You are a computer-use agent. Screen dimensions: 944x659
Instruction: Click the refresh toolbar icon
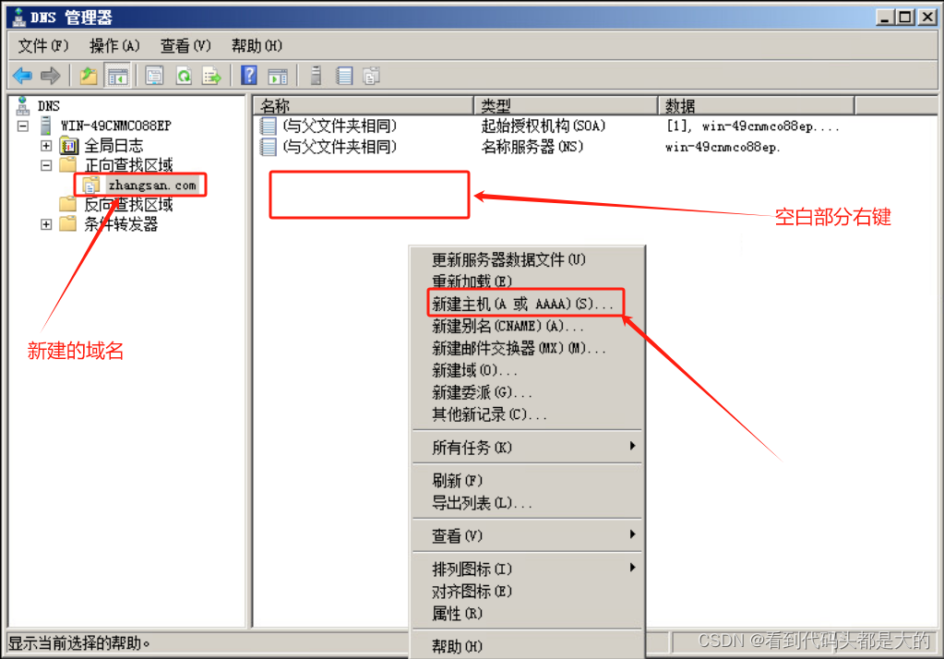[184, 76]
